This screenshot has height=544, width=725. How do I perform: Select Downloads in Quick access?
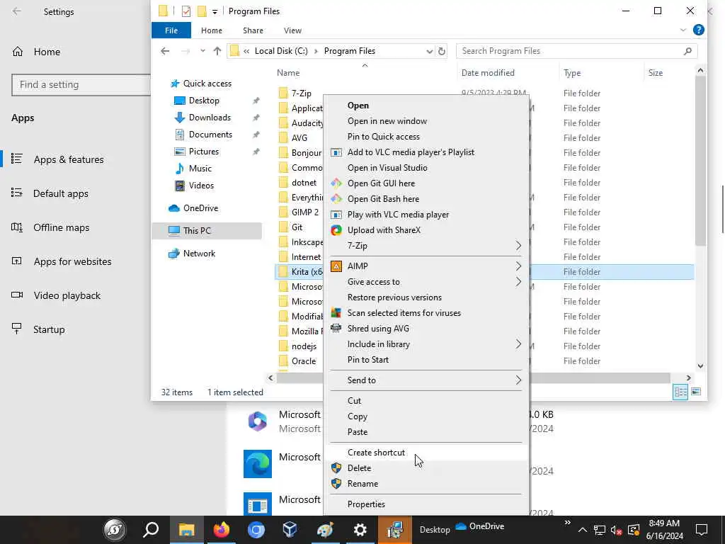(x=210, y=118)
